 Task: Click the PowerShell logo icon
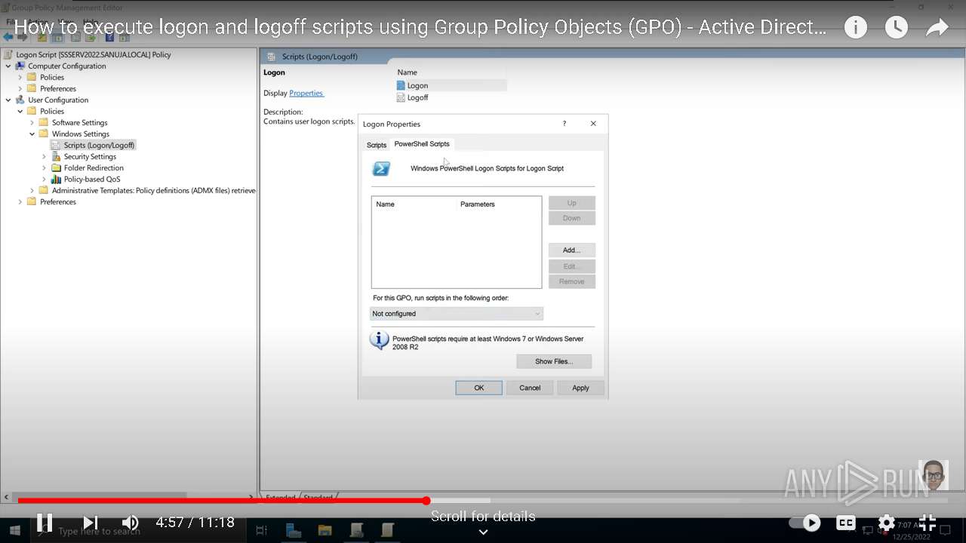click(x=382, y=169)
